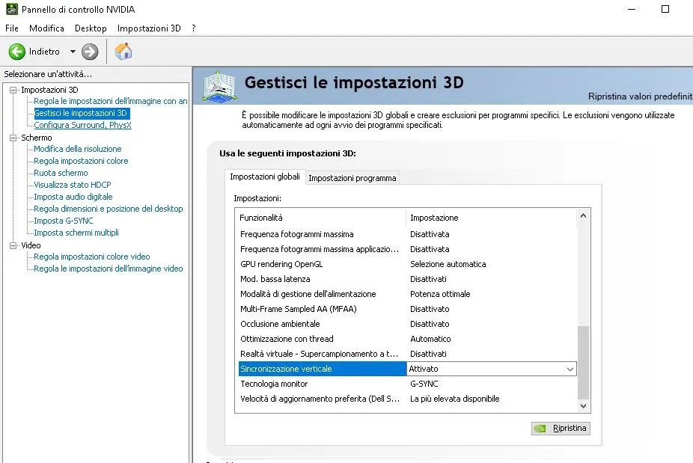Select Tecnologia monitor row
The height and width of the screenshot is (463, 693).
click(x=407, y=384)
